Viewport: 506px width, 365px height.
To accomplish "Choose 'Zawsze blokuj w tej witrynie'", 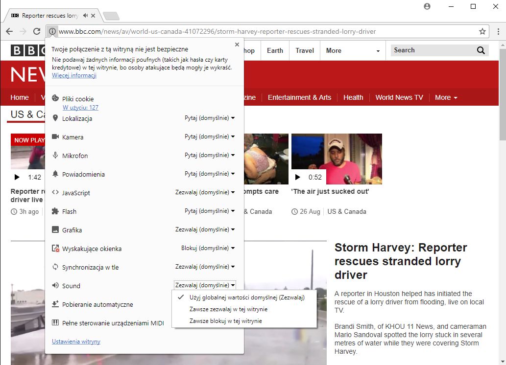I will pos(225,321).
